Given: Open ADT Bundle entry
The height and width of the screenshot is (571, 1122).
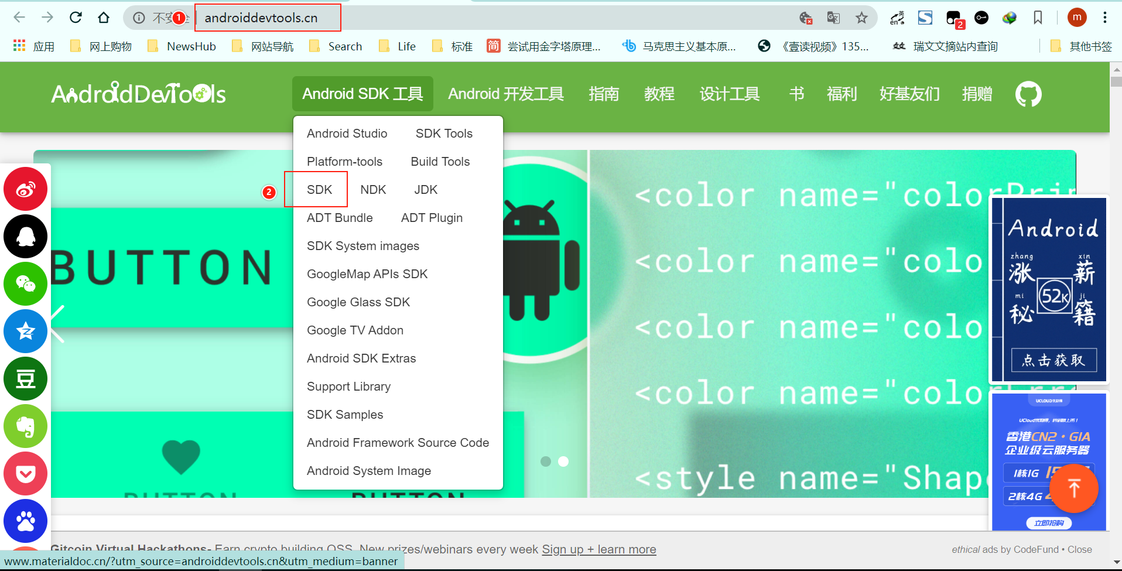Looking at the screenshot, I should click(x=340, y=218).
